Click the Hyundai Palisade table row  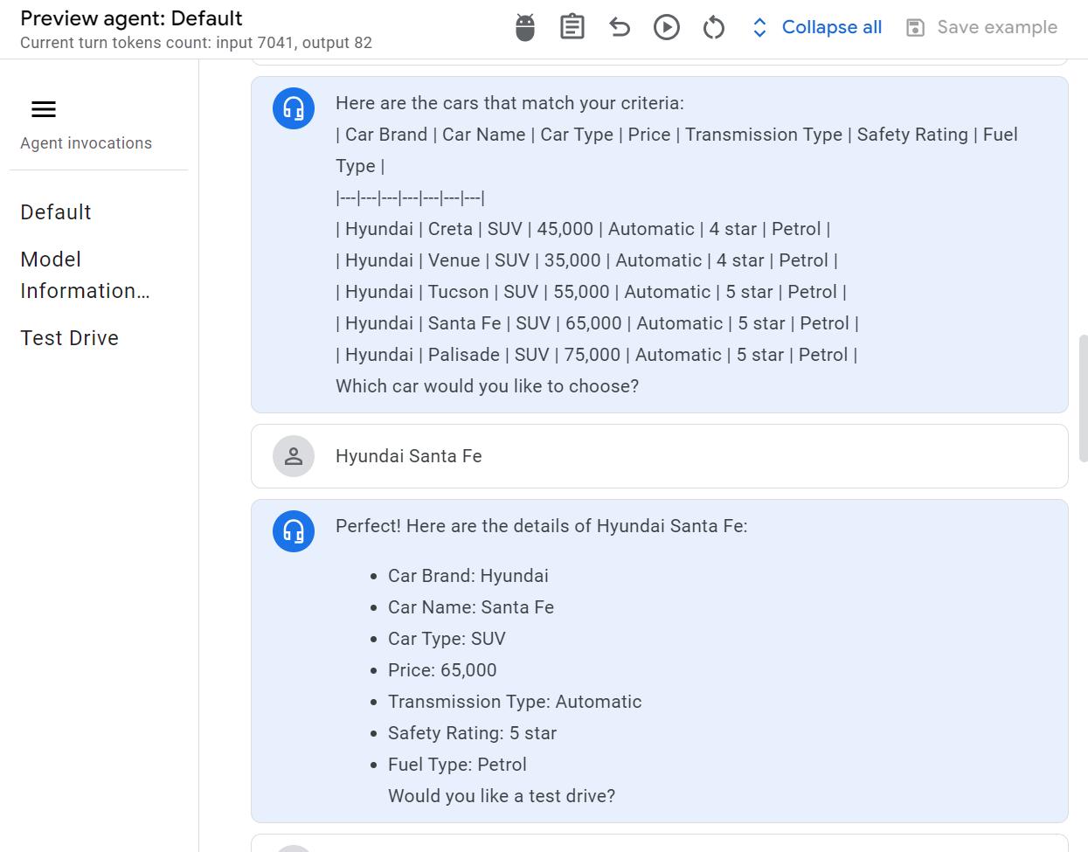(x=596, y=355)
